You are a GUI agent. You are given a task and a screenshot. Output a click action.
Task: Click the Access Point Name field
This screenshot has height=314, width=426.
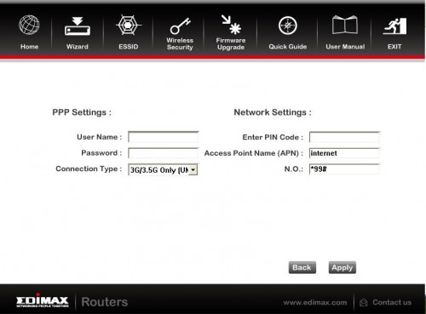pyautogui.click(x=344, y=153)
